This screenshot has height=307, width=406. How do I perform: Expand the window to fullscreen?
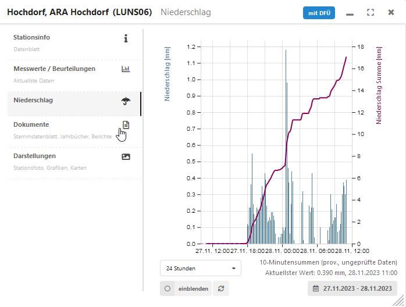pos(371,12)
